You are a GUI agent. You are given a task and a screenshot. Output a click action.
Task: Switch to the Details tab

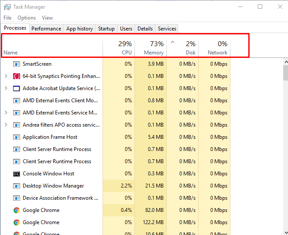pos(145,29)
